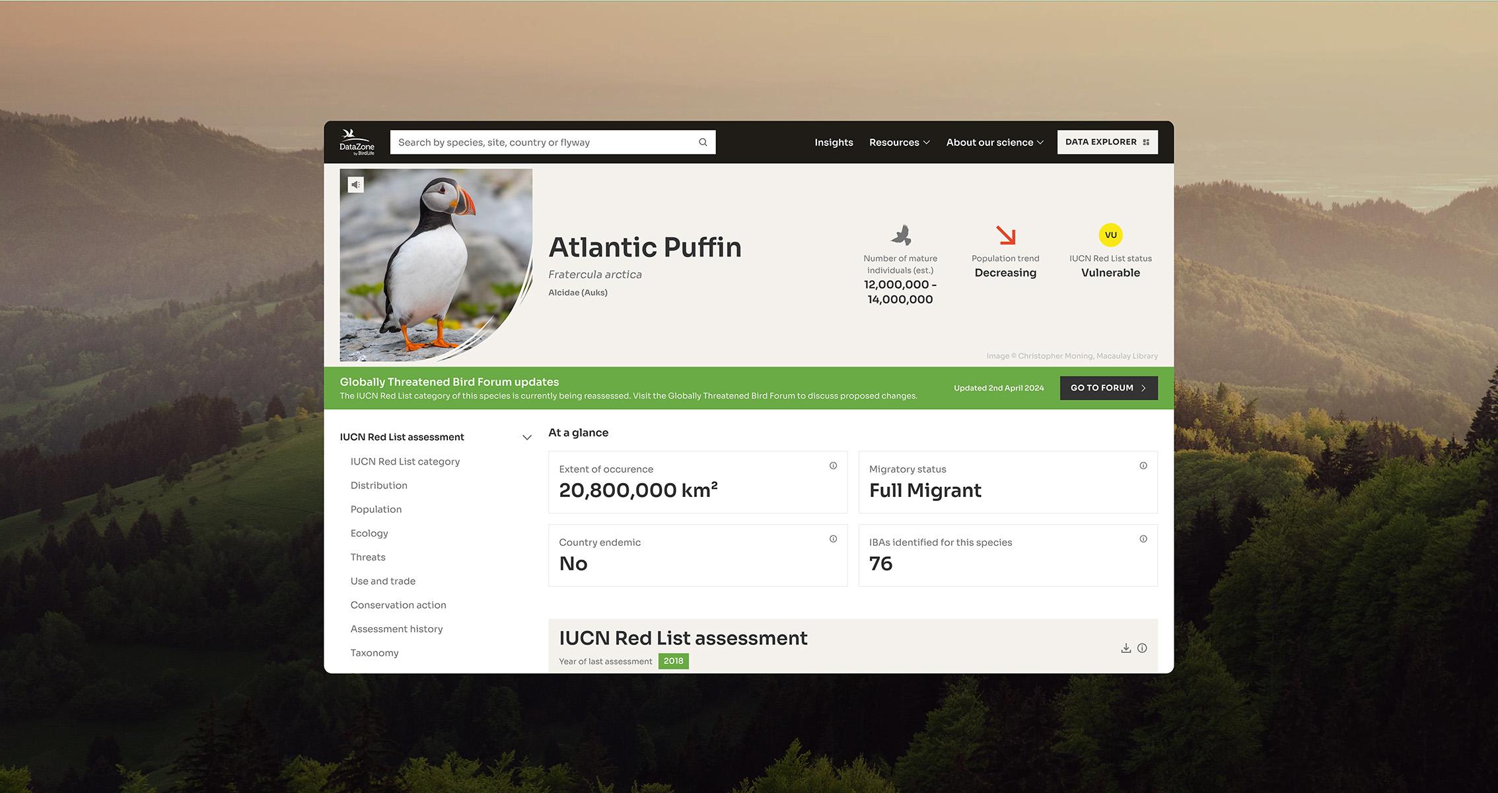Click the 20,800,000 km² value
Image resolution: width=1498 pixels, height=793 pixels.
coord(638,490)
